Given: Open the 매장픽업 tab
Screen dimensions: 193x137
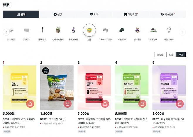Looking at the screenshot, I should coord(131,14).
